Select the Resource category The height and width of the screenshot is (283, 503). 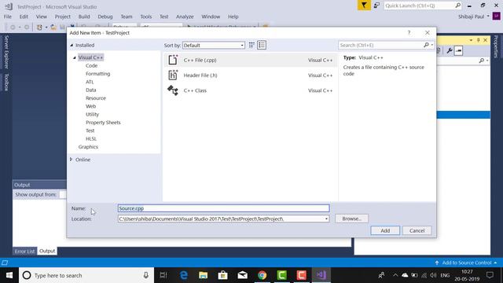pos(96,98)
